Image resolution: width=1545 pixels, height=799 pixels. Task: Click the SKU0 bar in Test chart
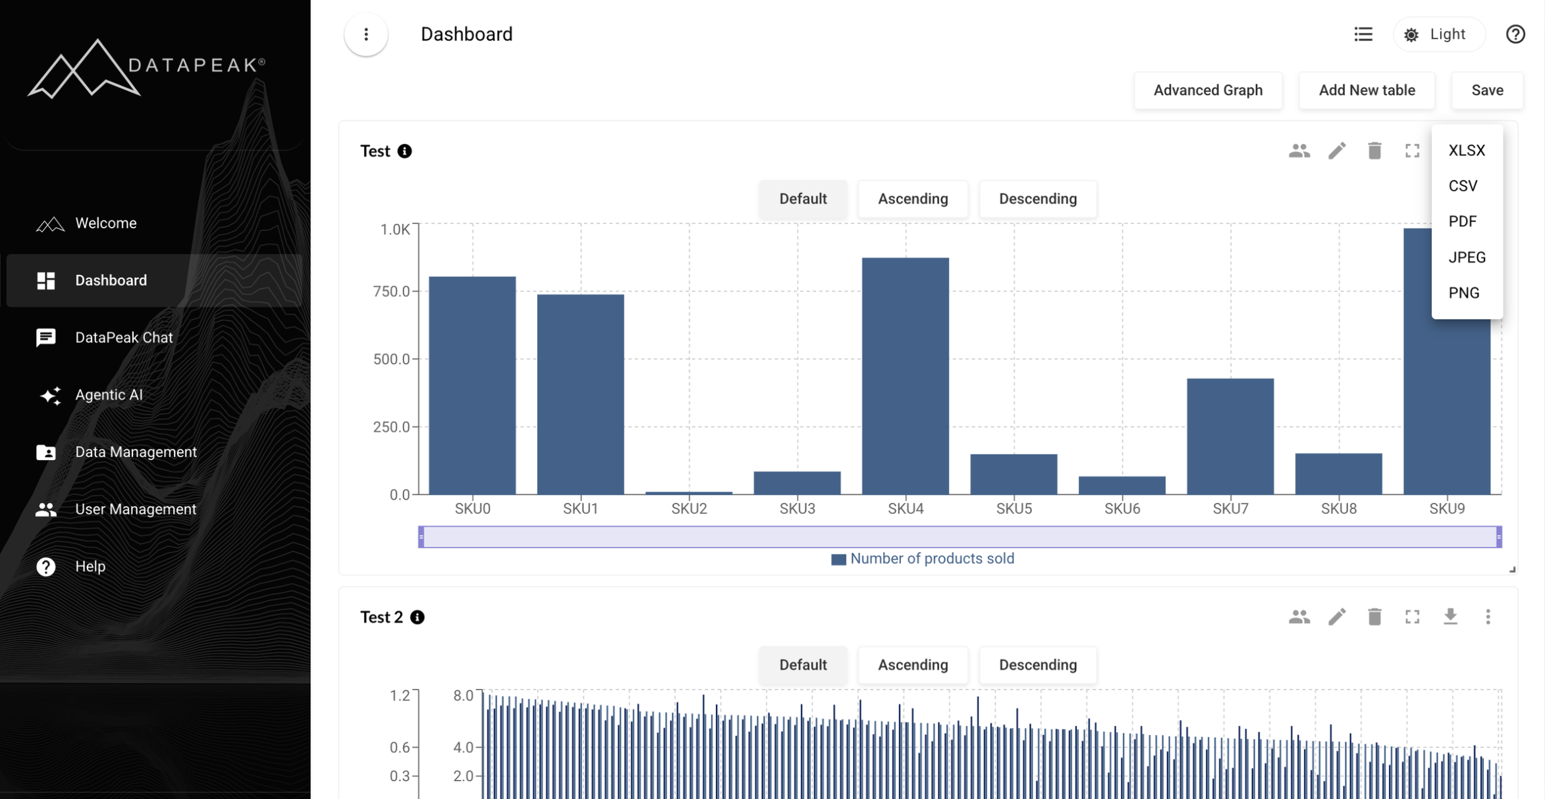(x=472, y=385)
